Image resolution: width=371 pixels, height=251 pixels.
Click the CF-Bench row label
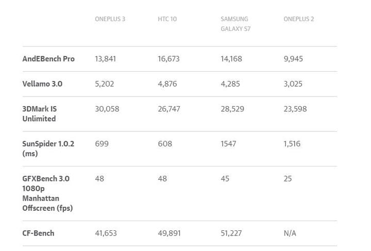[38, 233]
